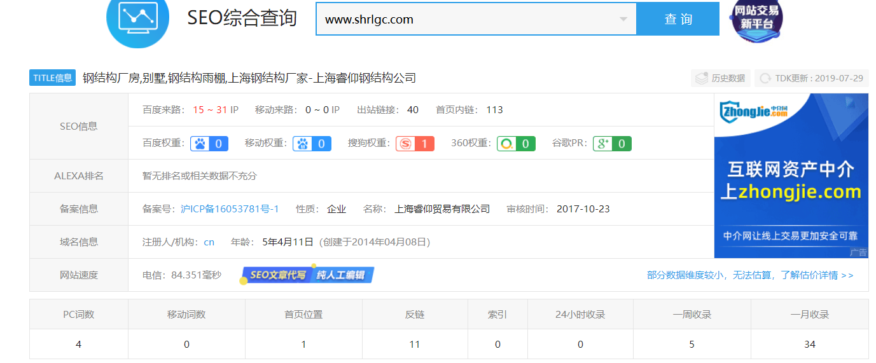The image size is (876, 363).
Task: Click the 查询 search button
Action: [678, 19]
